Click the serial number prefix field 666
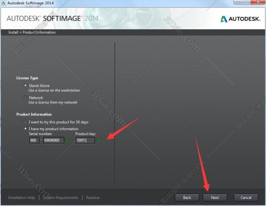 click(34, 140)
